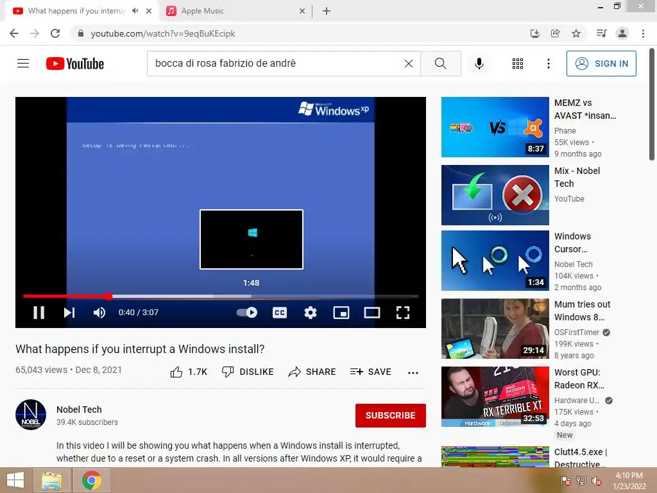The height and width of the screenshot is (493, 657).
Task: Bookmark this page with star icon
Action: point(576,33)
